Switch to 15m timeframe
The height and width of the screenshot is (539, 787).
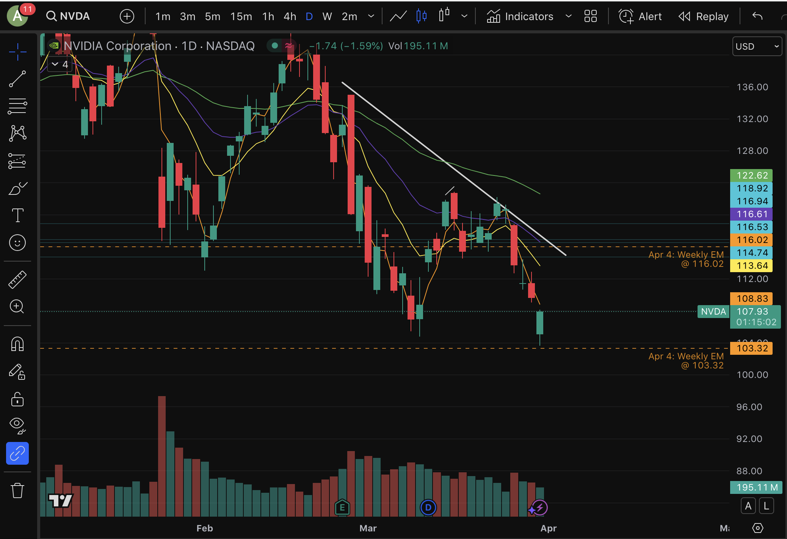(241, 16)
